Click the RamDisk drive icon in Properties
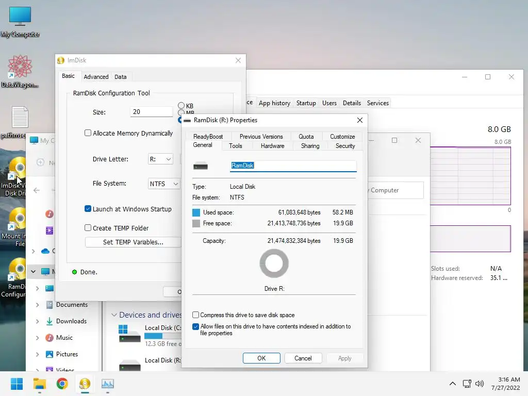 pyautogui.click(x=201, y=166)
